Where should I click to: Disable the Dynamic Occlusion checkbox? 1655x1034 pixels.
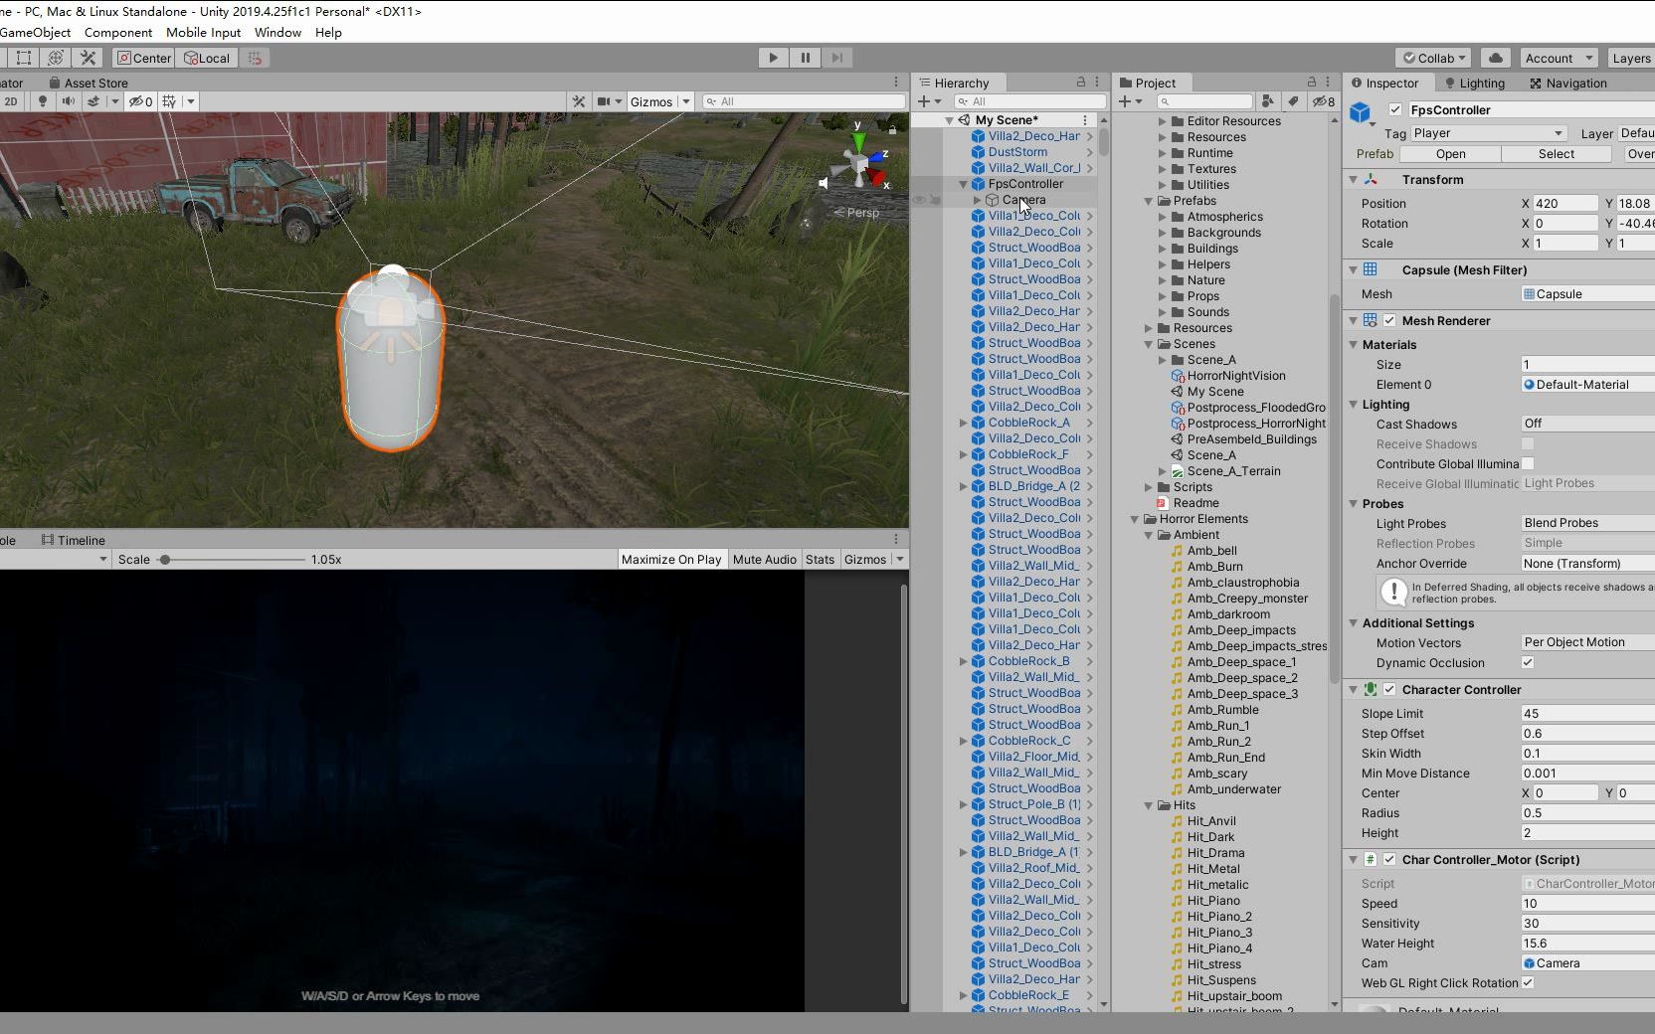[1529, 663]
